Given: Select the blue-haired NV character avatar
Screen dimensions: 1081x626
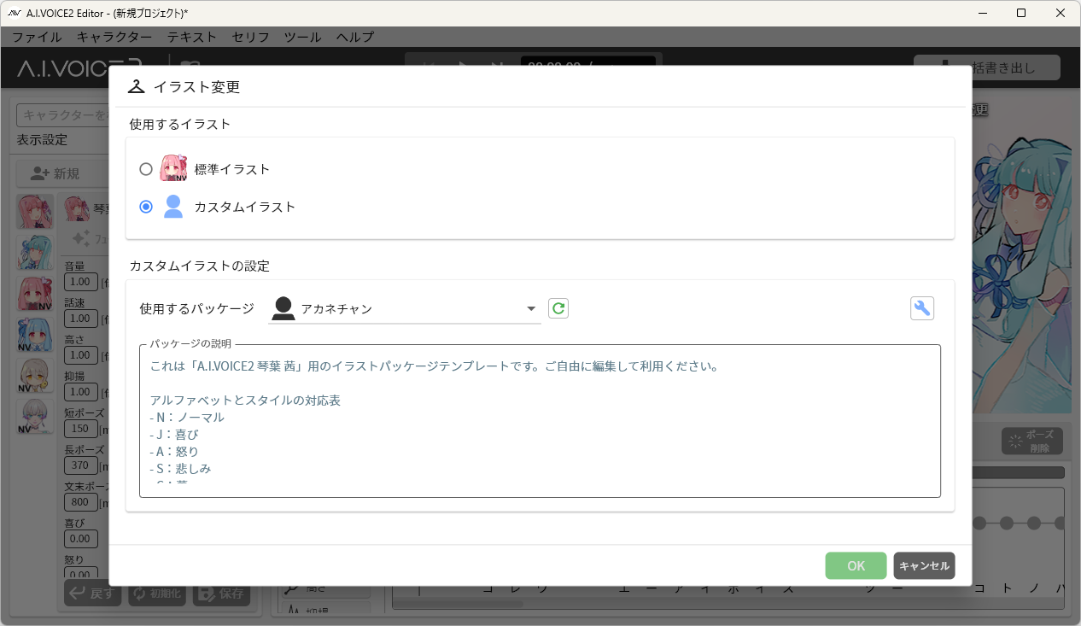Looking at the screenshot, I should 35,335.
